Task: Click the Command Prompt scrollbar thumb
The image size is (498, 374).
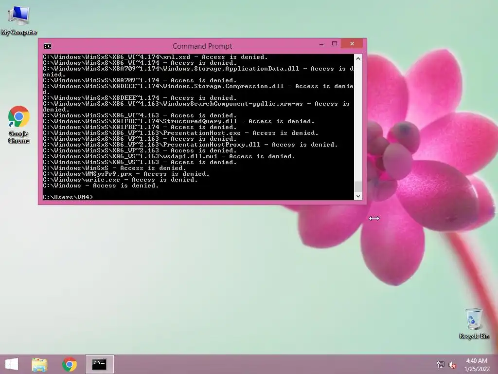Action: coord(358,187)
